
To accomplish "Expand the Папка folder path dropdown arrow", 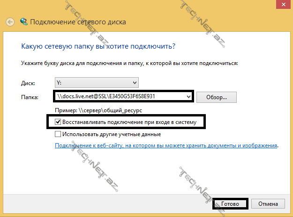I will (x=188, y=97).
